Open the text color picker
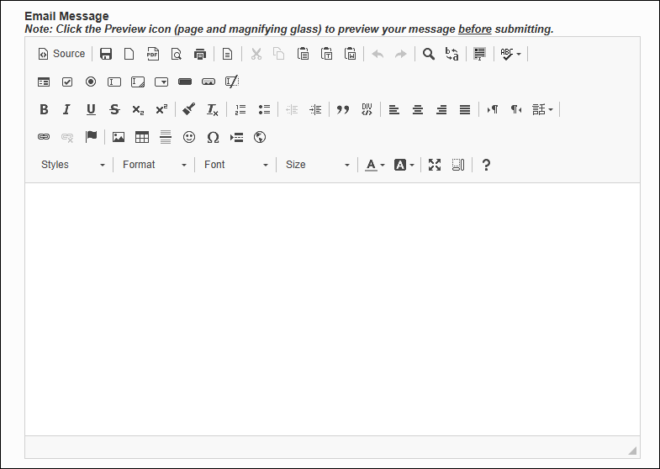 click(x=375, y=165)
